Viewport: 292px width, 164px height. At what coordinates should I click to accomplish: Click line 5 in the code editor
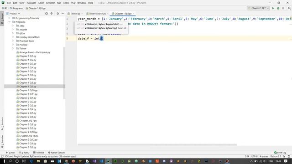coord(184,38)
